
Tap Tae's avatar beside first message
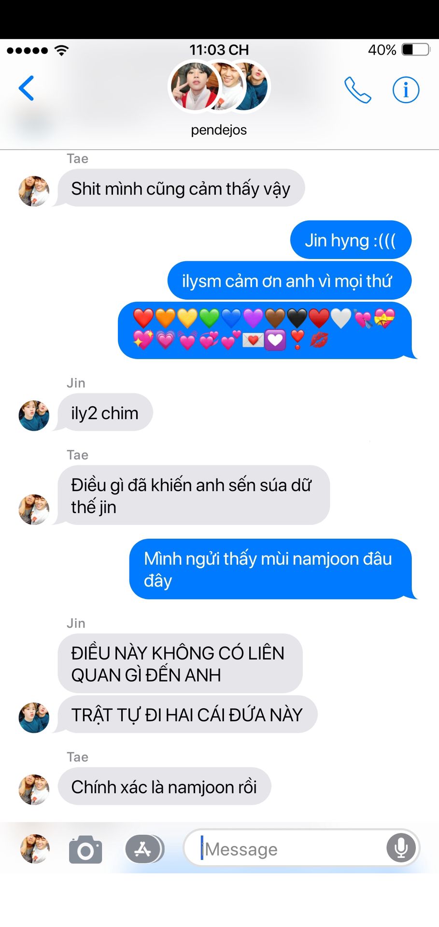[34, 191]
